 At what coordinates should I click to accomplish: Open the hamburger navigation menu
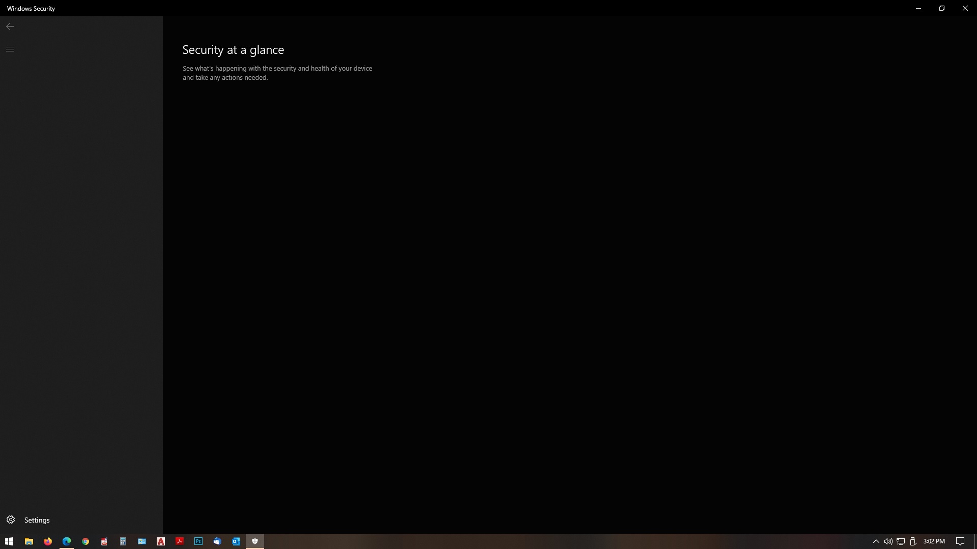[x=10, y=49]
